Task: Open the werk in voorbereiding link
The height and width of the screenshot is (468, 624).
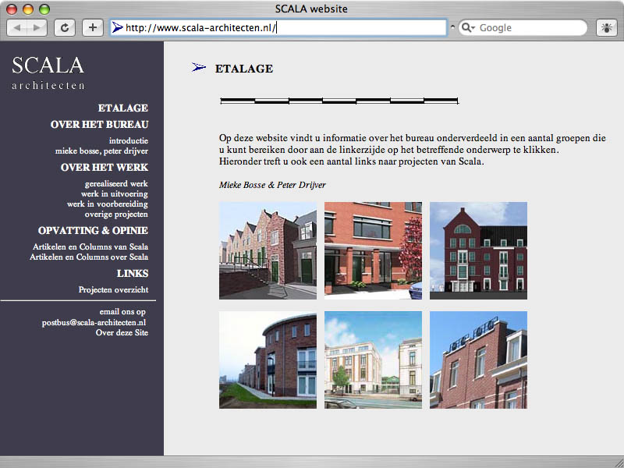Action: [108, 204]
